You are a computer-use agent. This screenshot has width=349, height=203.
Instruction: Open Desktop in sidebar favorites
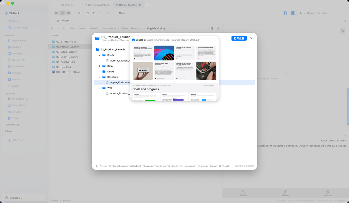(x=17, y=54)
